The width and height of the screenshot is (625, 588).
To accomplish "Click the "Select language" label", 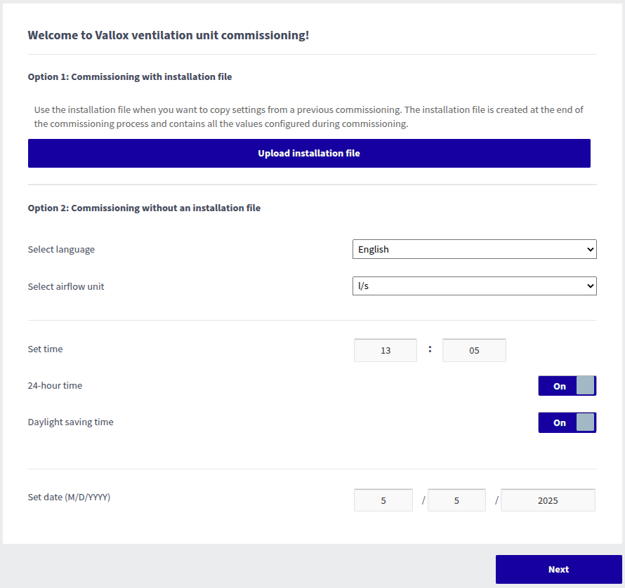I will point(61,249).
